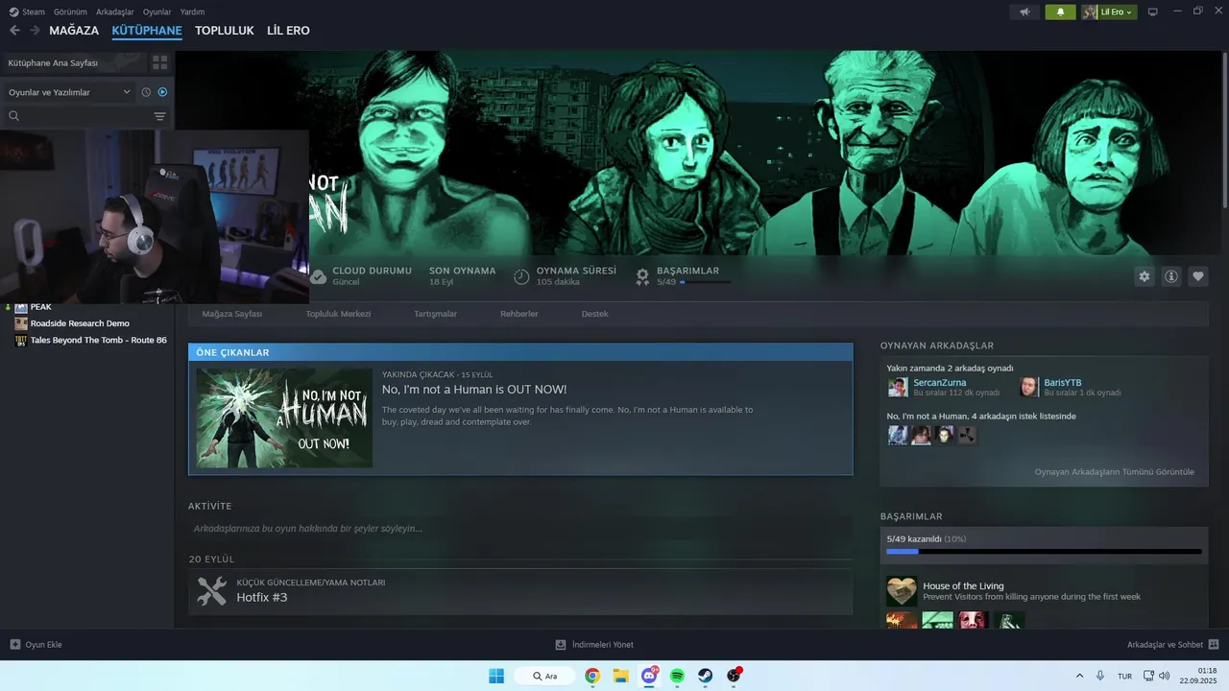Open the BAŞARIMLAR gear icon in header

(x=642, y=276)
